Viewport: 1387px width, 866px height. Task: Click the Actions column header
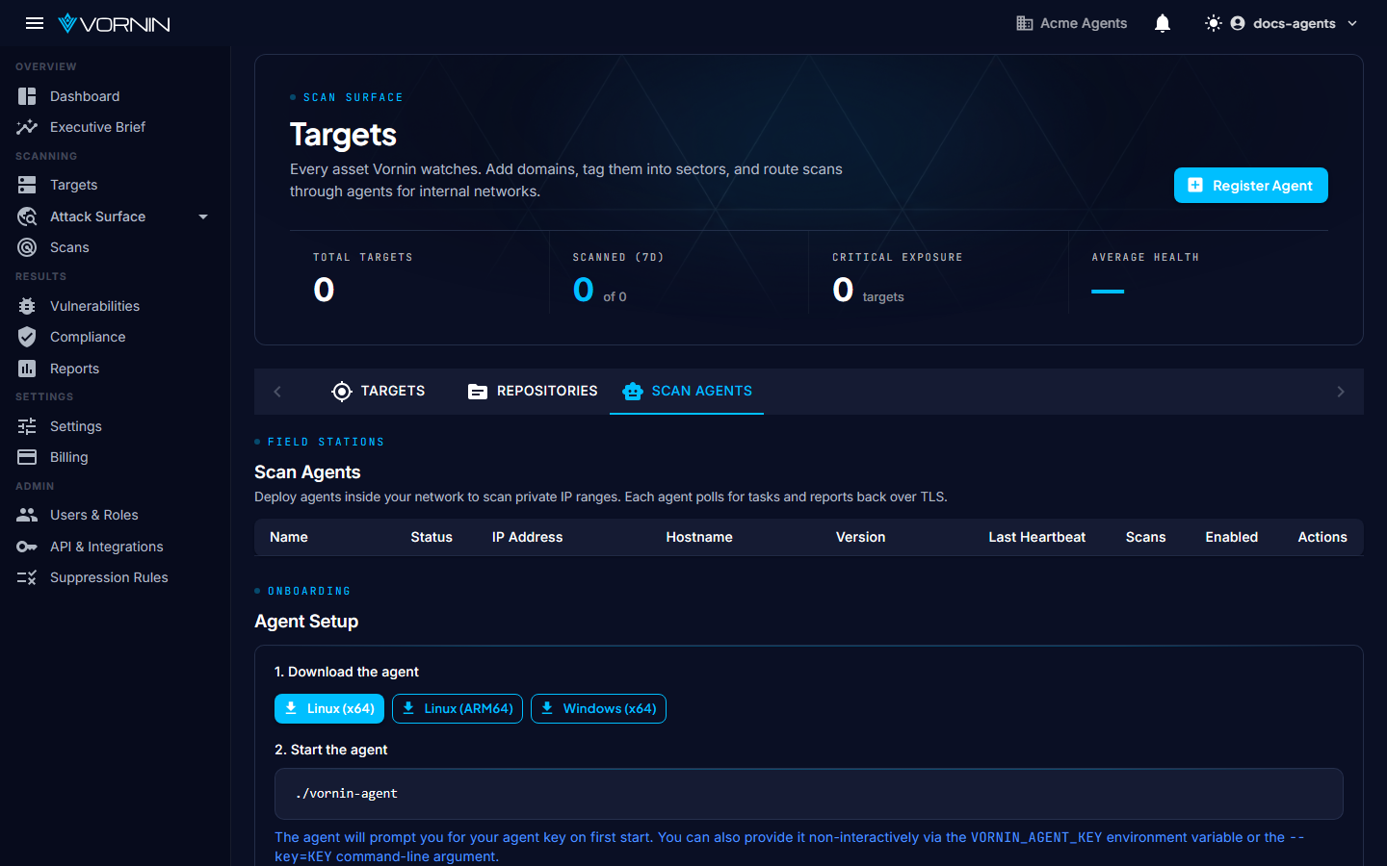(1322, 537)
